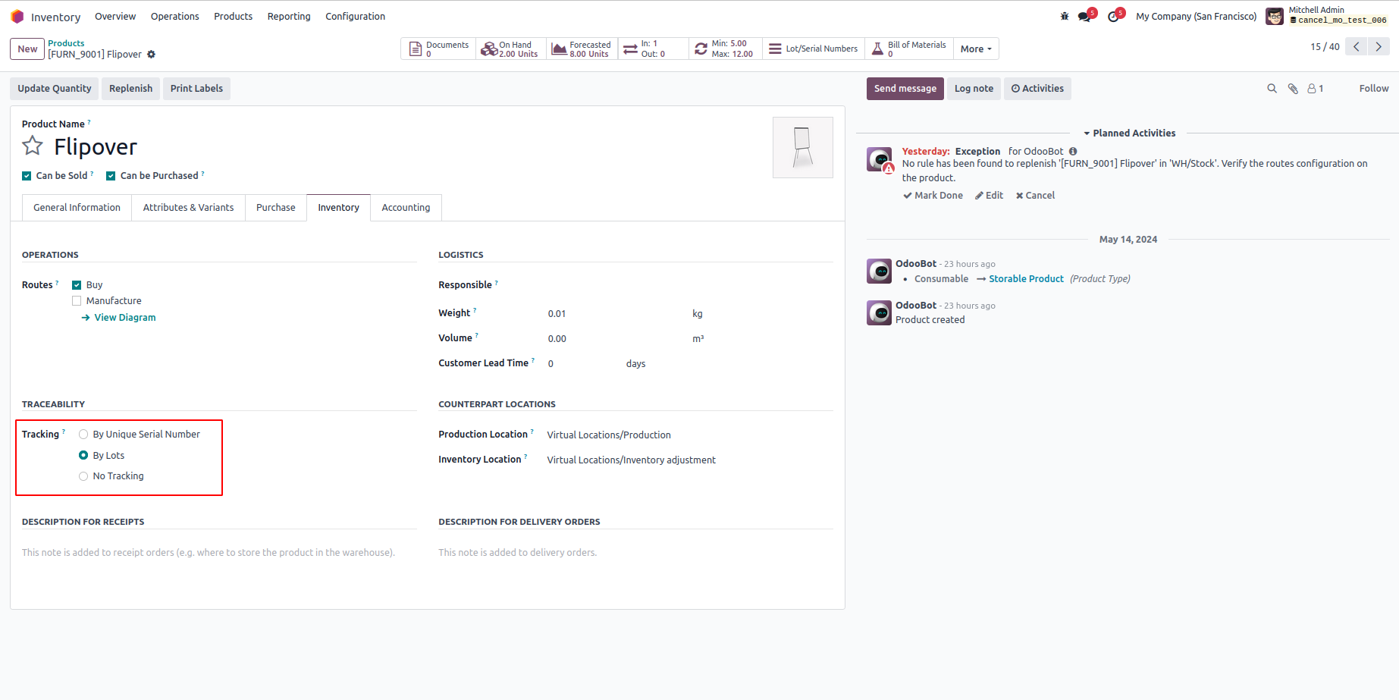Switch to the General Information tab

77,208
